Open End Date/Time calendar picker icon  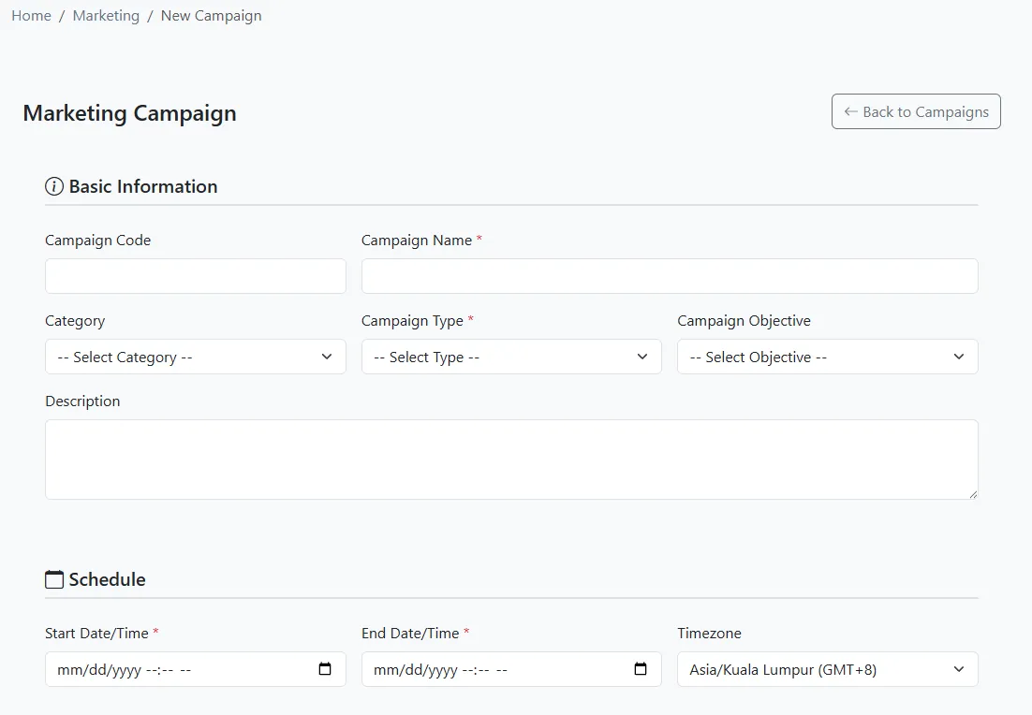(x=641, y=669)
